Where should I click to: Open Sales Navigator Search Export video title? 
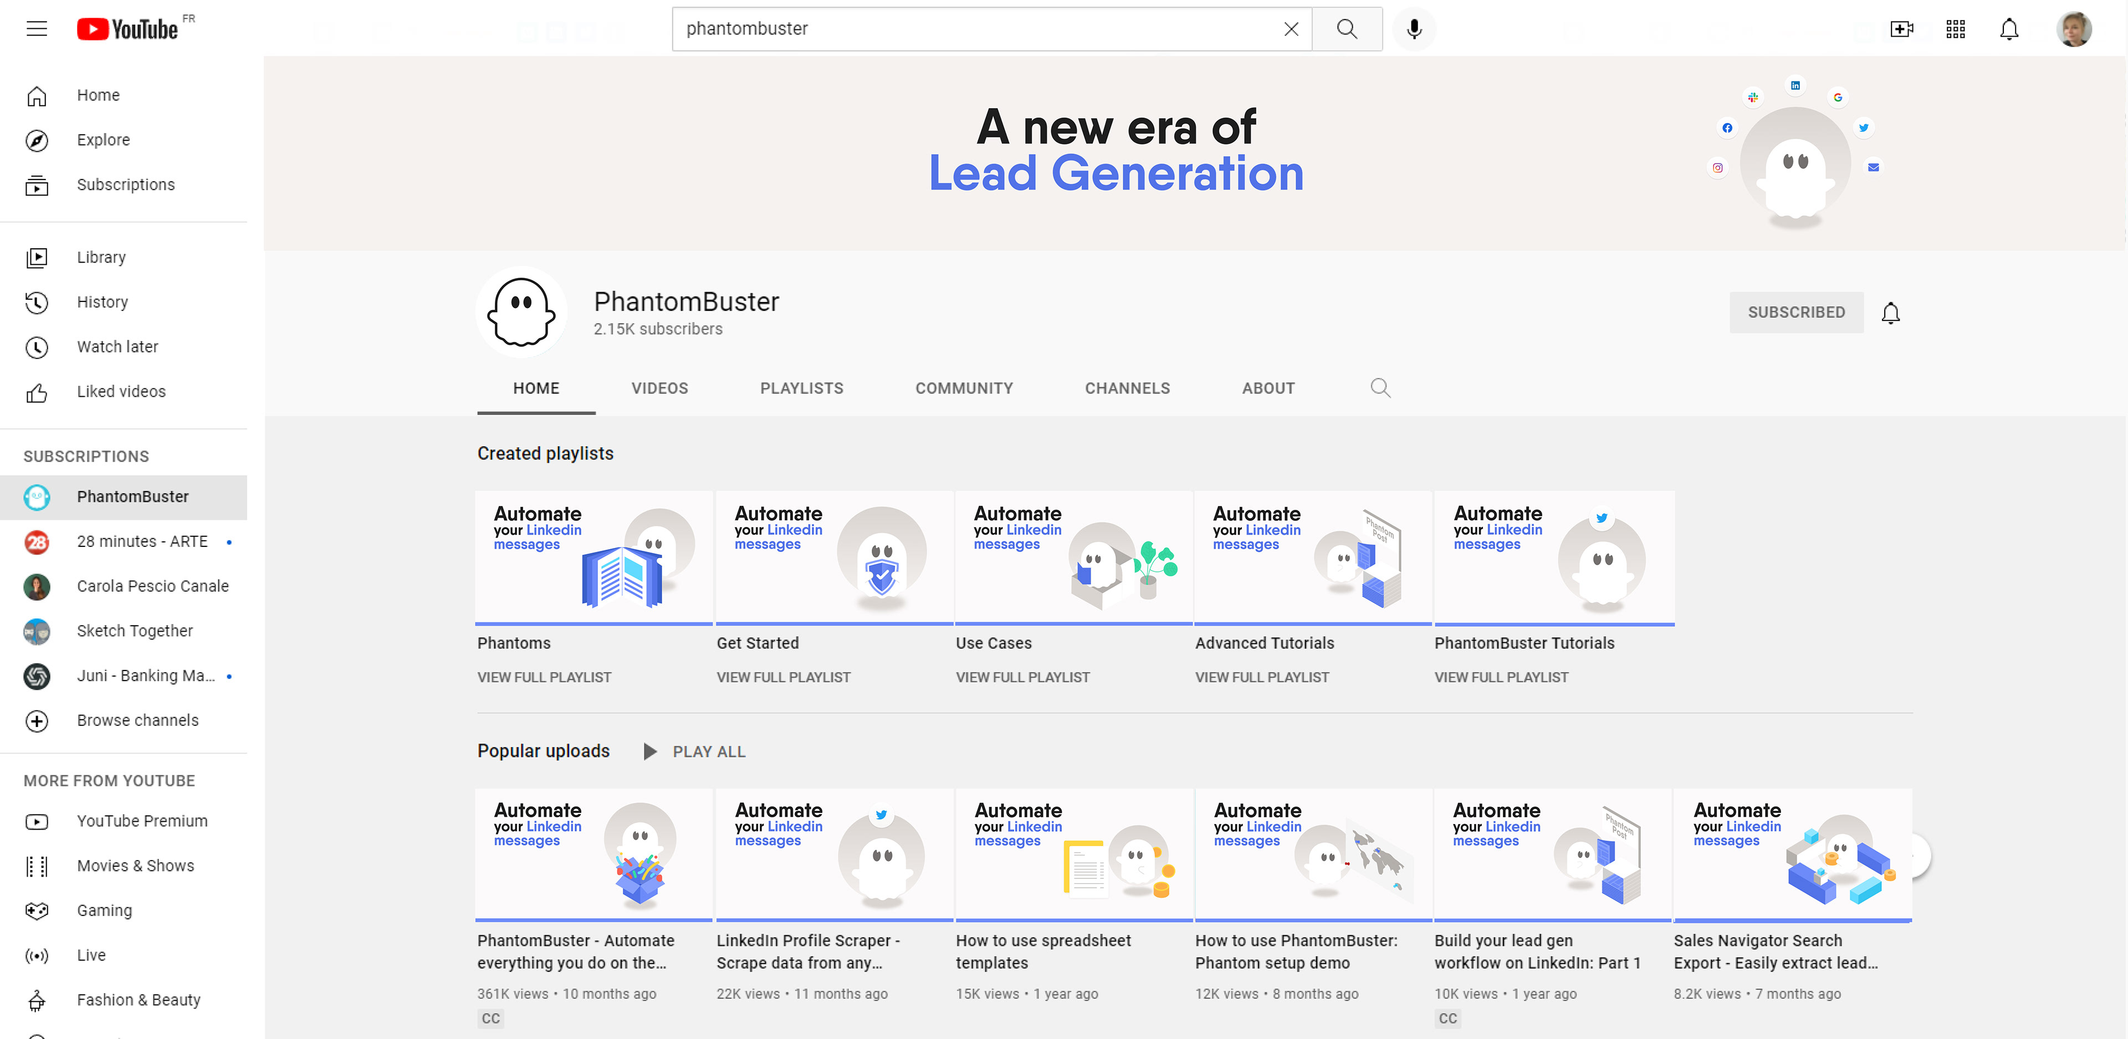[1776, 951]
